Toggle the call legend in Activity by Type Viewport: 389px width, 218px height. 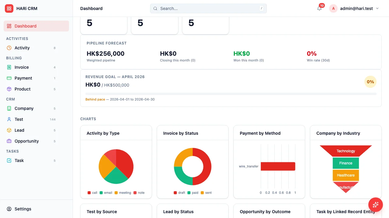(92, 193)
